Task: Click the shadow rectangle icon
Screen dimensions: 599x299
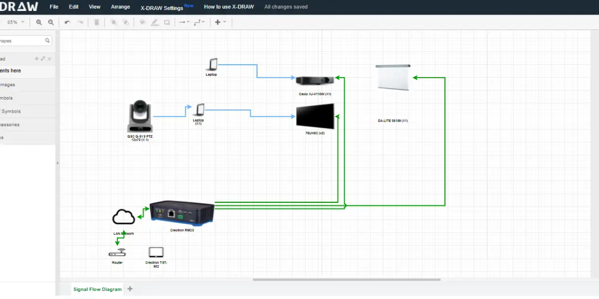Action: pyautogui.click(x=167, y=22)
